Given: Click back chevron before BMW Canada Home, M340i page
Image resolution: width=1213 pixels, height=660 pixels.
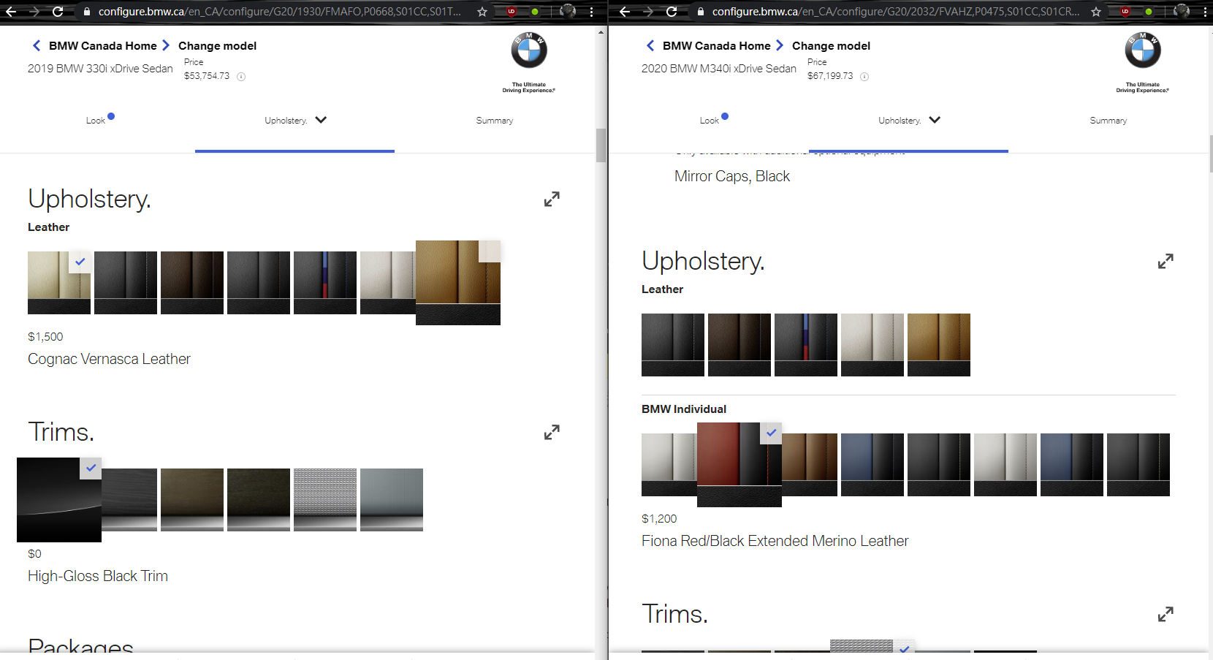Looking at the screenshot, I should [x=650, y=45].
